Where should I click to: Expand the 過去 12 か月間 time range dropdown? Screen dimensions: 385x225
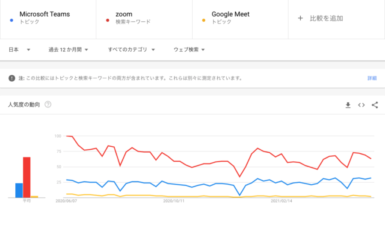pyautogui.click(x=68, y=50)
